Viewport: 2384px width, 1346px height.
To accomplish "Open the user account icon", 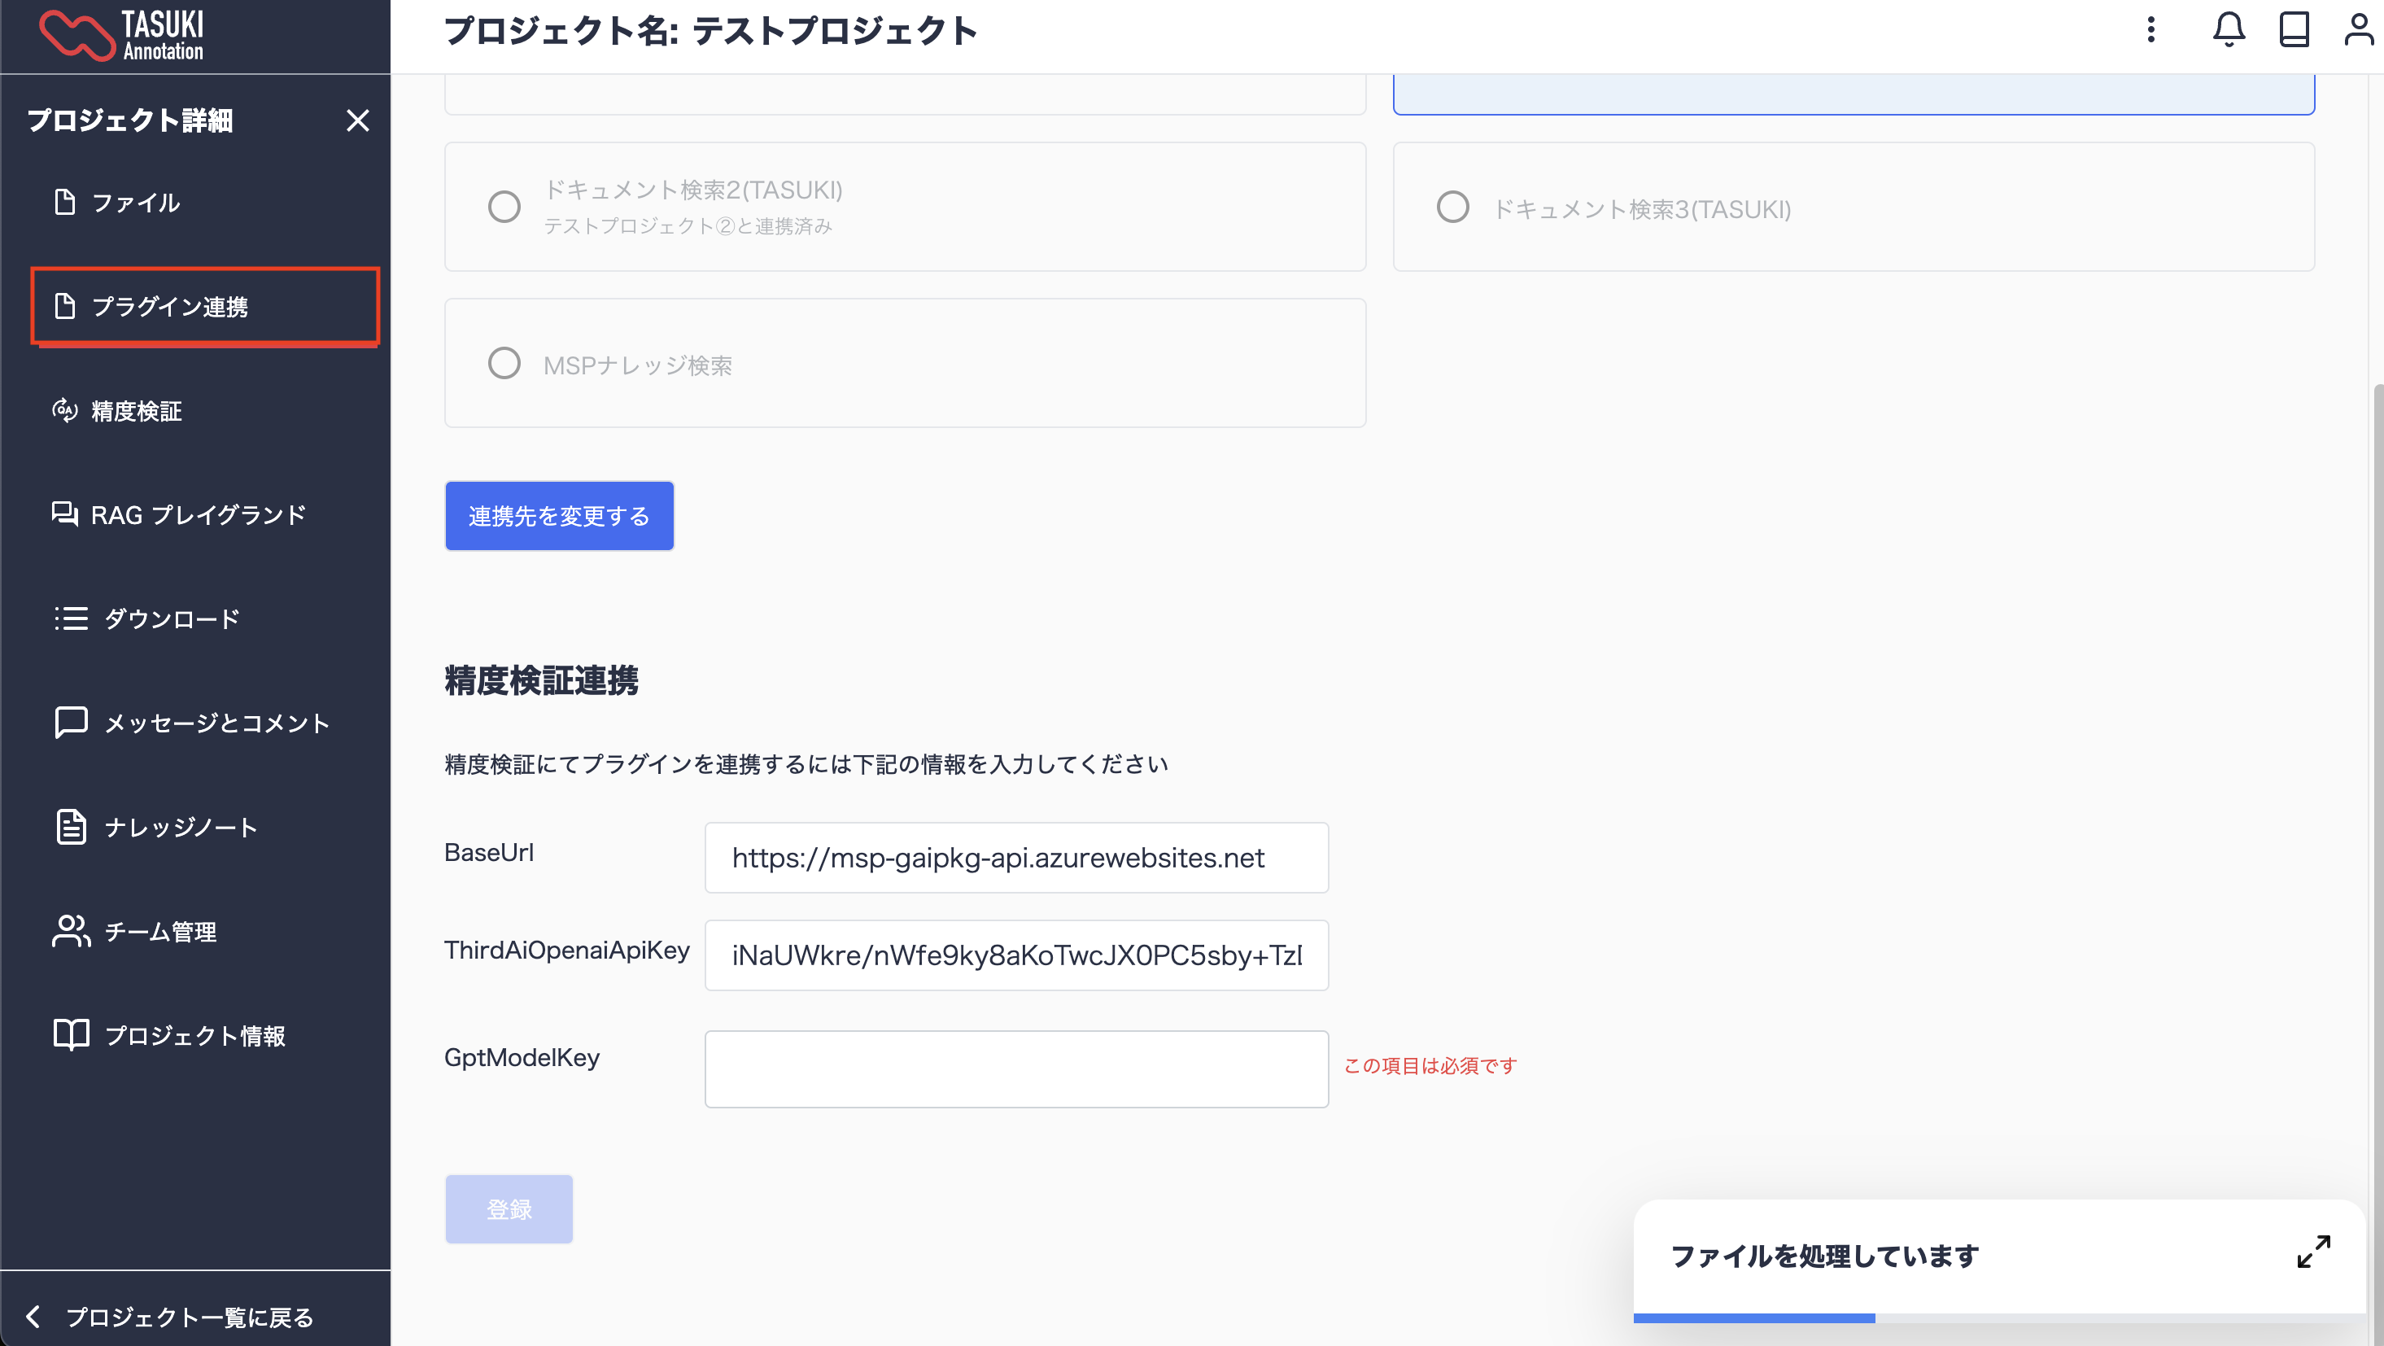I will point(2358,29).
